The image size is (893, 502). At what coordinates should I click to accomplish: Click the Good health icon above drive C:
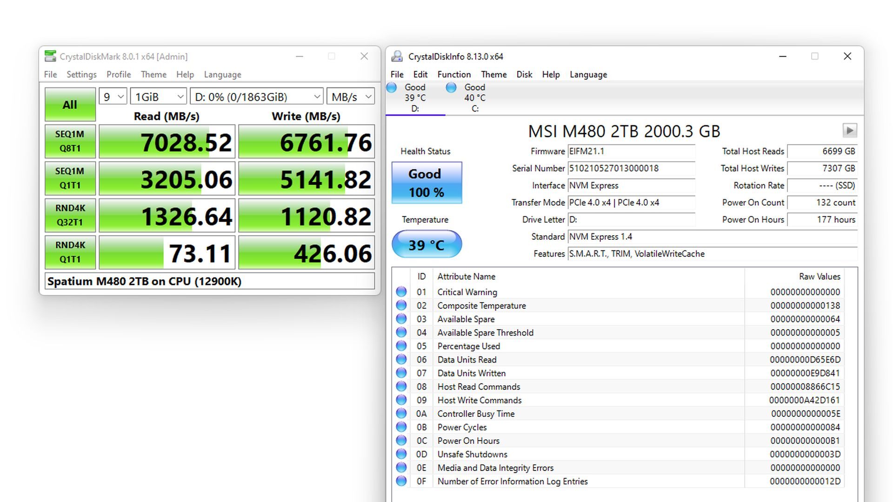pos(451,87)
